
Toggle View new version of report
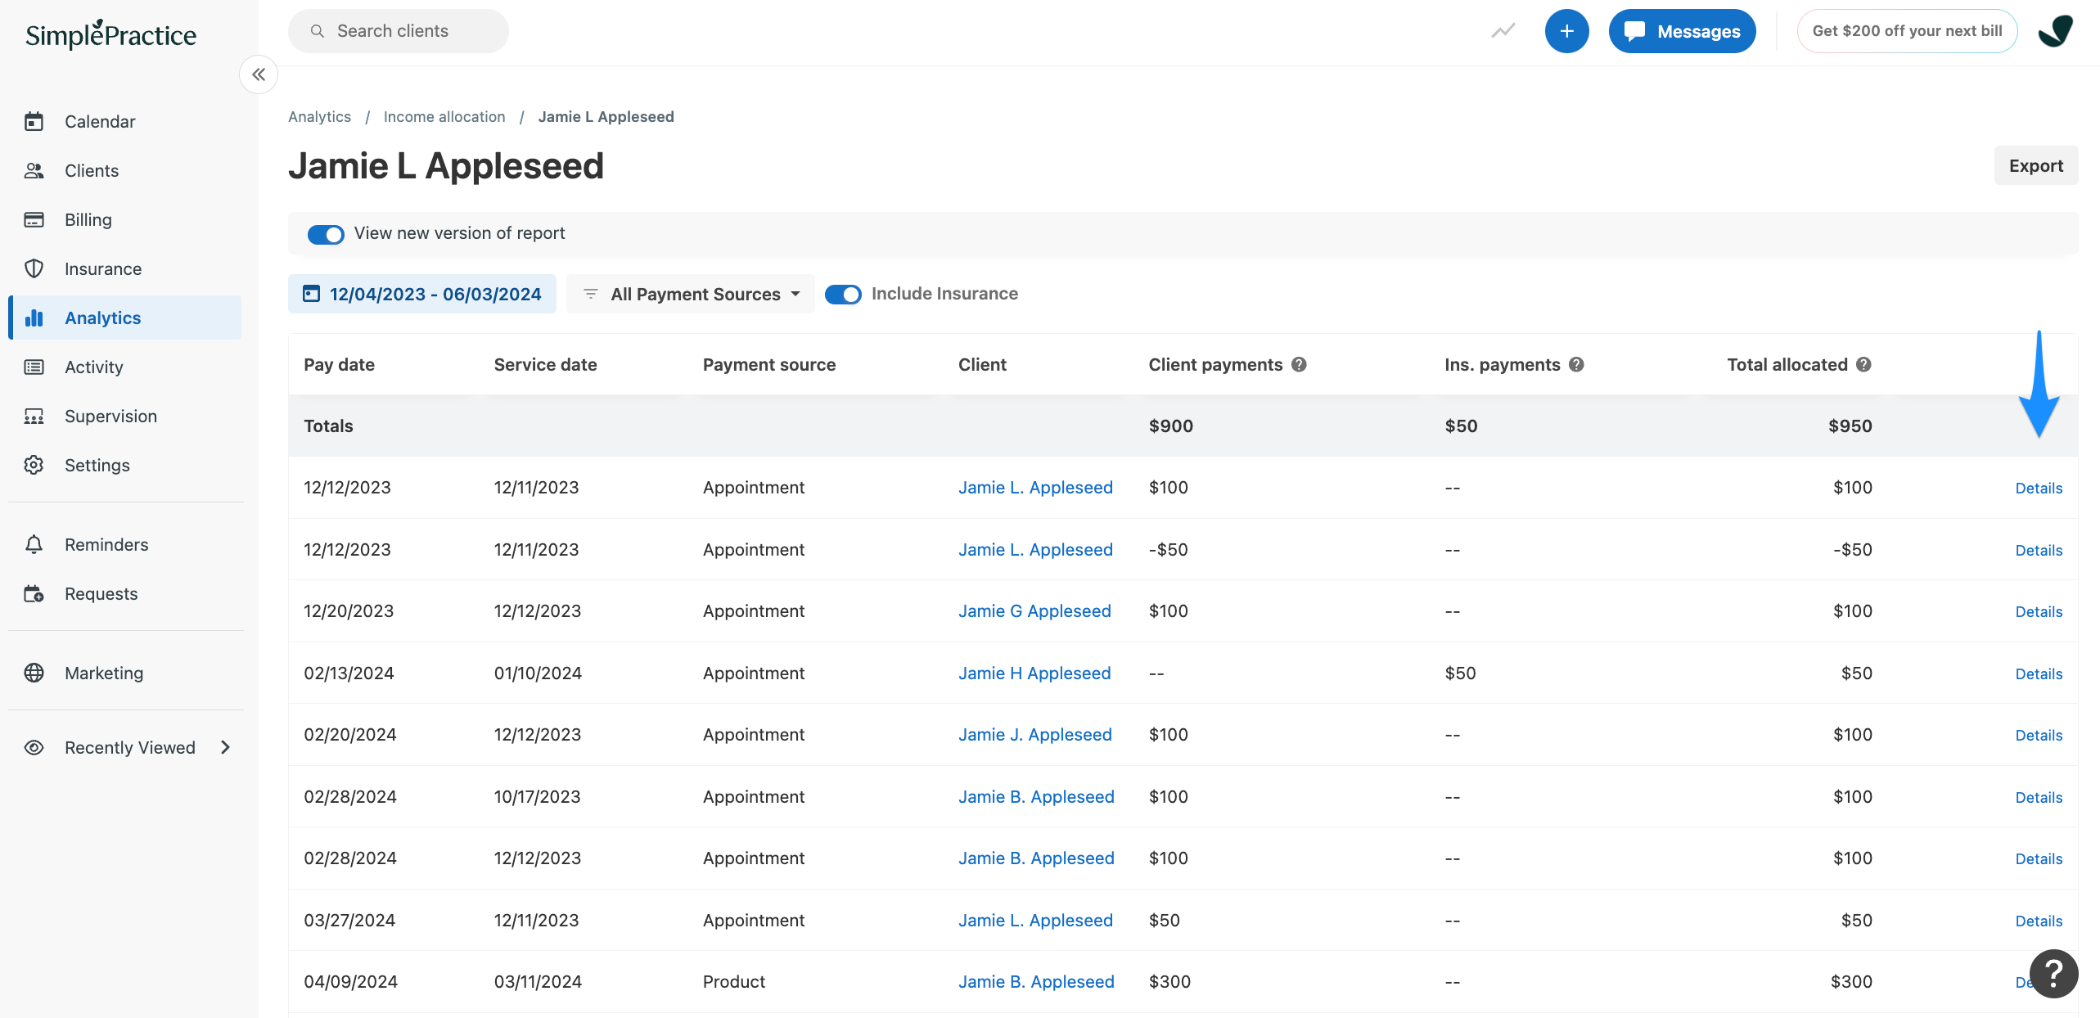(326, 234)
